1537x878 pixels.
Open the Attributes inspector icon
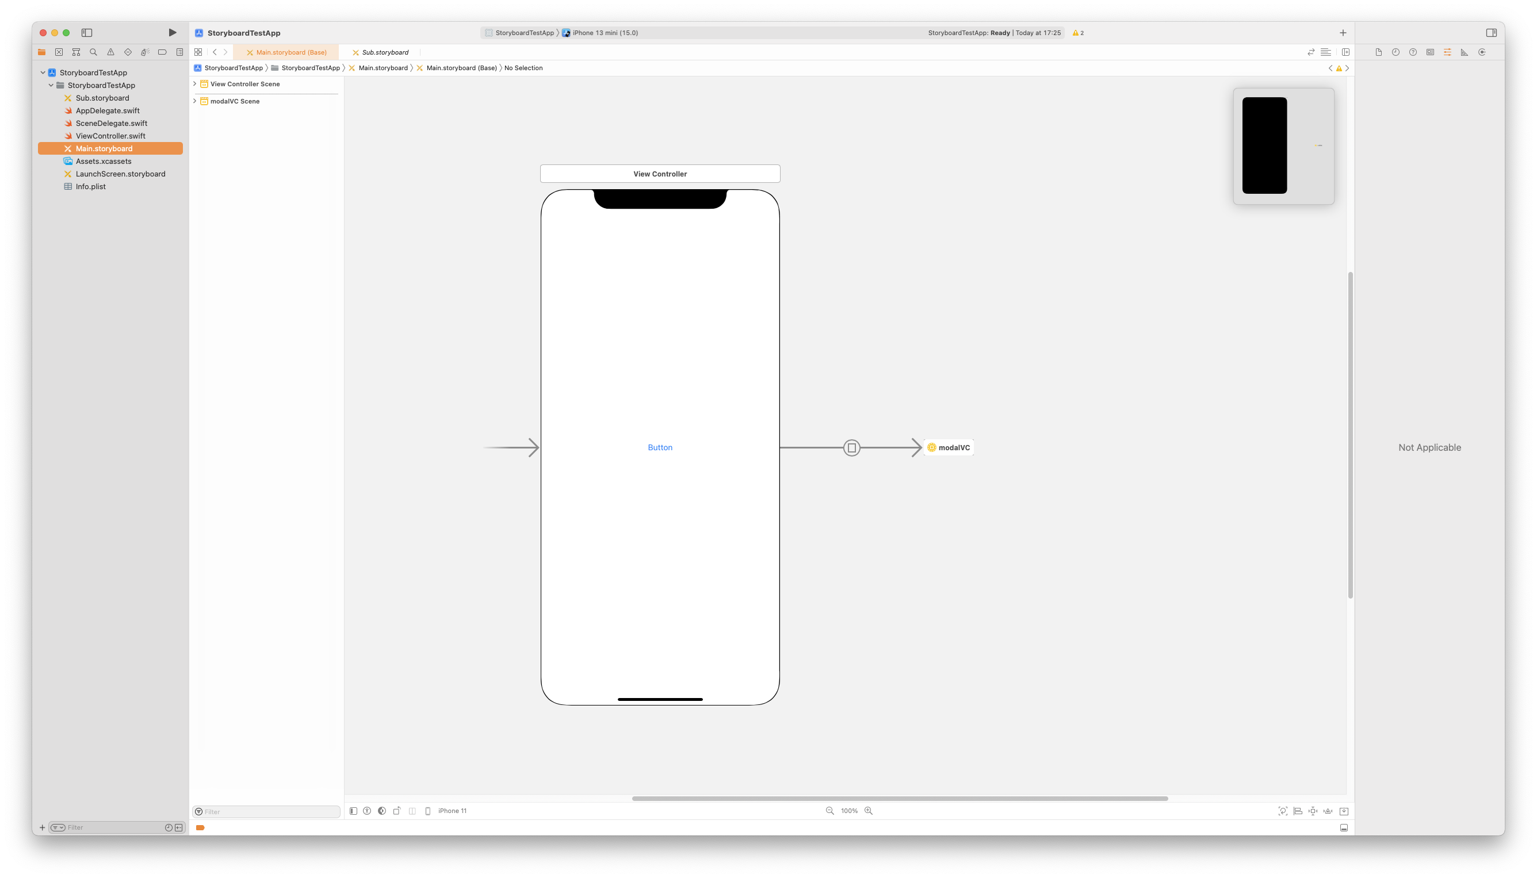click(x=1447, y=52)
